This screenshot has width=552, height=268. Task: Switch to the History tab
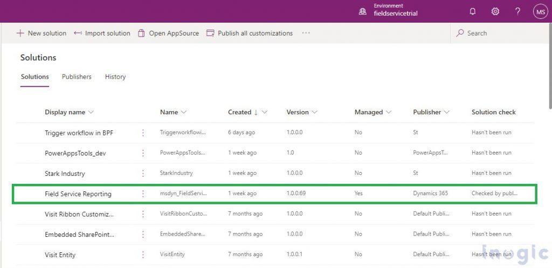tap(115, 77)
